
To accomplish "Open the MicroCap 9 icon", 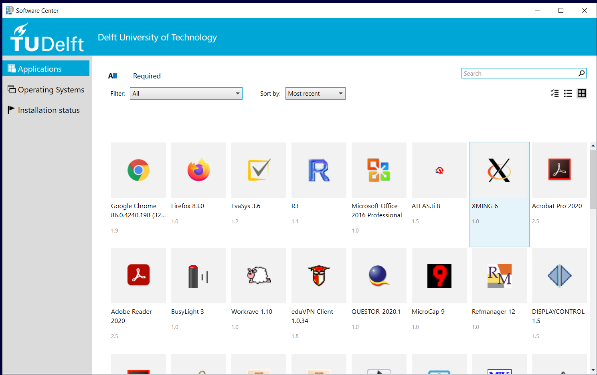I will tap(439, 276).
